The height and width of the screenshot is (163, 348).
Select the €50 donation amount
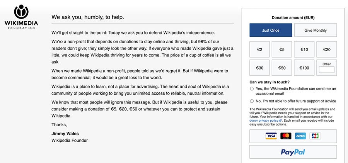pos(282,68)
